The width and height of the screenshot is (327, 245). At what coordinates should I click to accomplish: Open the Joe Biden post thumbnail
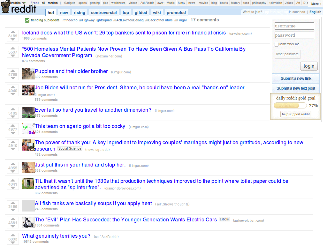(x=28, y=90)
